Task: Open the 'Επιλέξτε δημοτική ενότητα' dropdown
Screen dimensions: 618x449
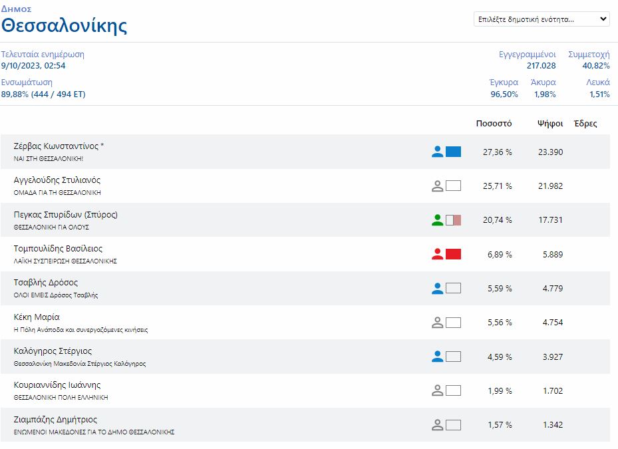Action: (541, 19)
